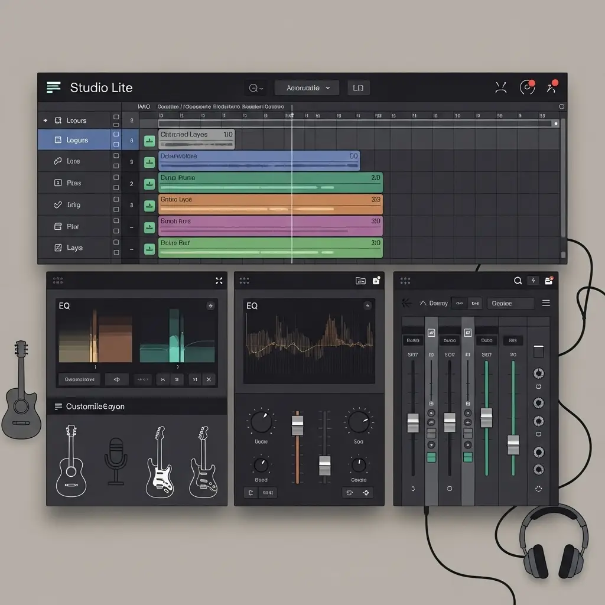
Task: Collapse the Doeroy chevron in mixer
Action: (423, 303)
